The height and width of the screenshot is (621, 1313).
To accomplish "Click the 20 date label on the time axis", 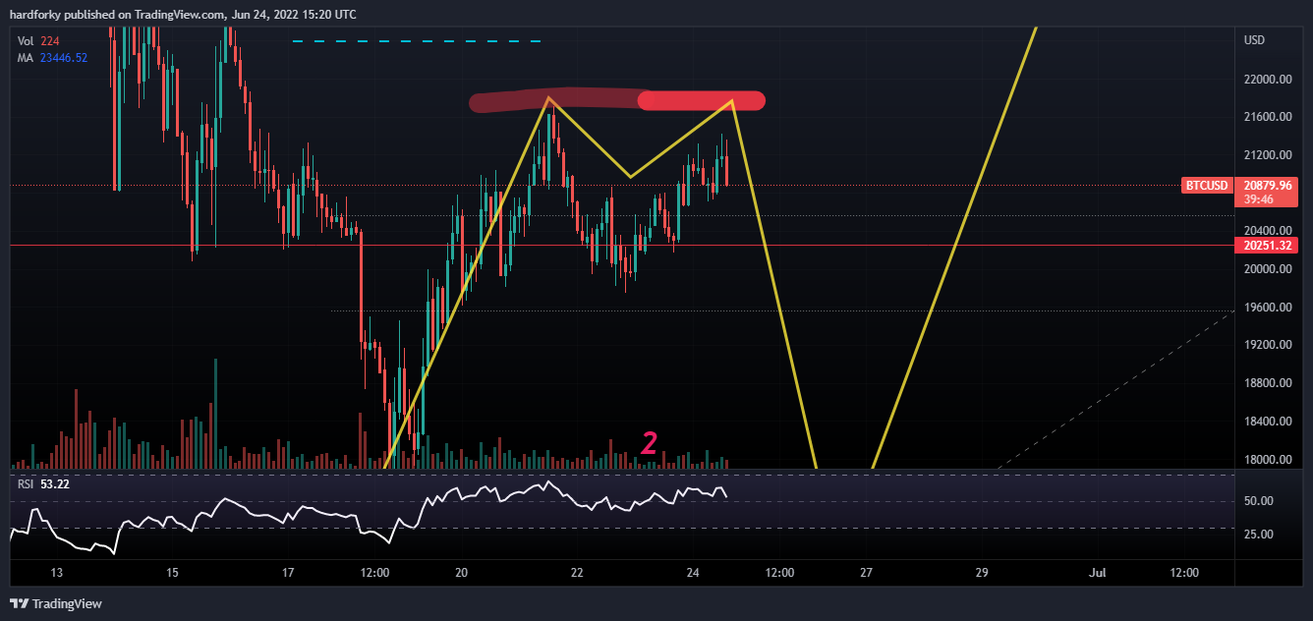I will coord(462,573).
